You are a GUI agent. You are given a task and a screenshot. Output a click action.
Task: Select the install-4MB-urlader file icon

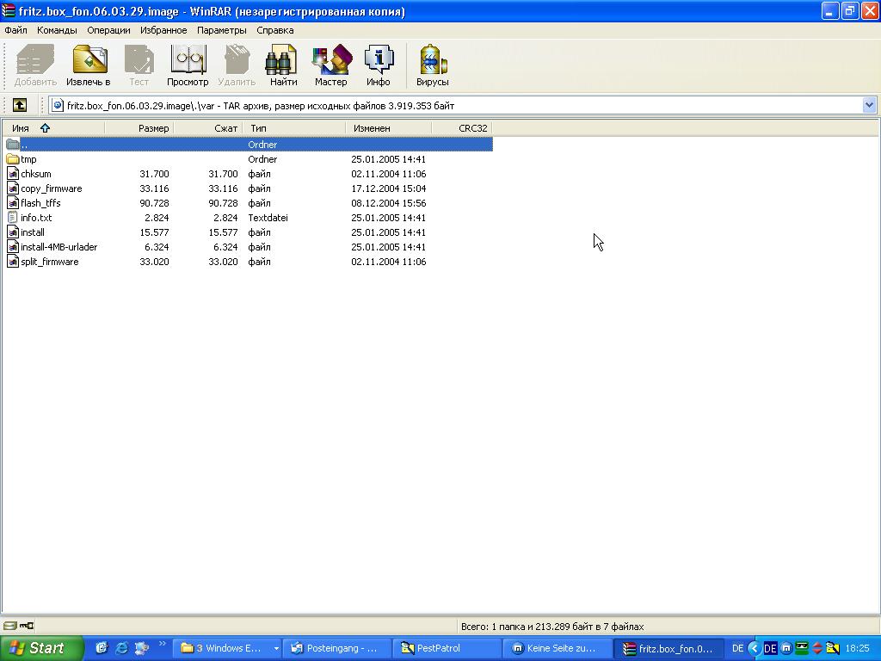tap(13, 247)
